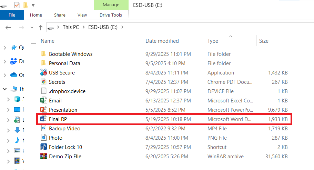Go up one level with Up arrow

(x=41, y=28)
